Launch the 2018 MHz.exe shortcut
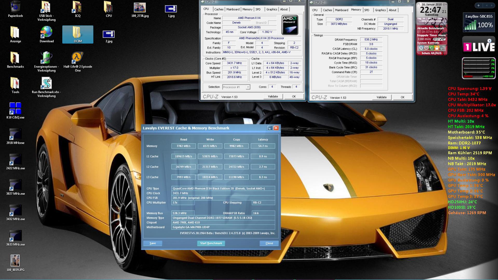Viewport: 498px width, 280px height. pyautogui.click(x=15, y=136)
